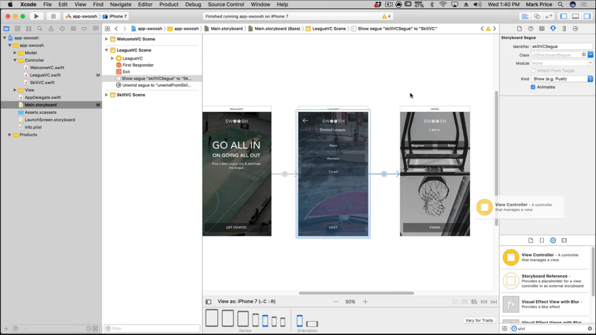Click the Run (play) button
The height and width of the screenshot is (335, 596).
coord(37,16)
